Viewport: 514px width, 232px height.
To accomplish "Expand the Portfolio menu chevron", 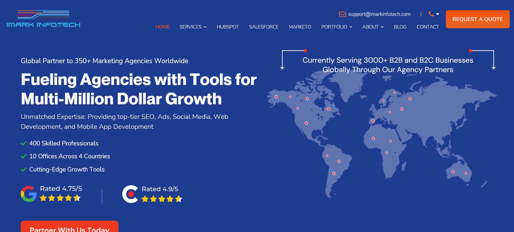I will [x=351, y=27].
